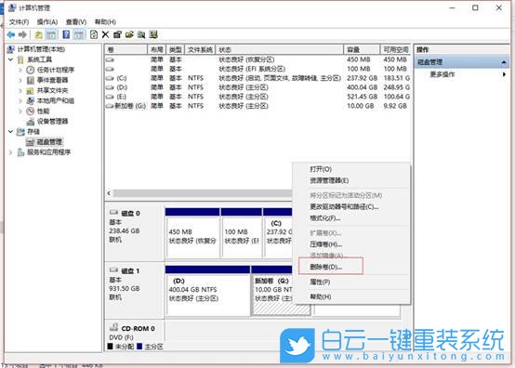Click the Explore magnifier toolbar icon
Image resolution: width=515 pixels, height=368 pixels.
141,34
